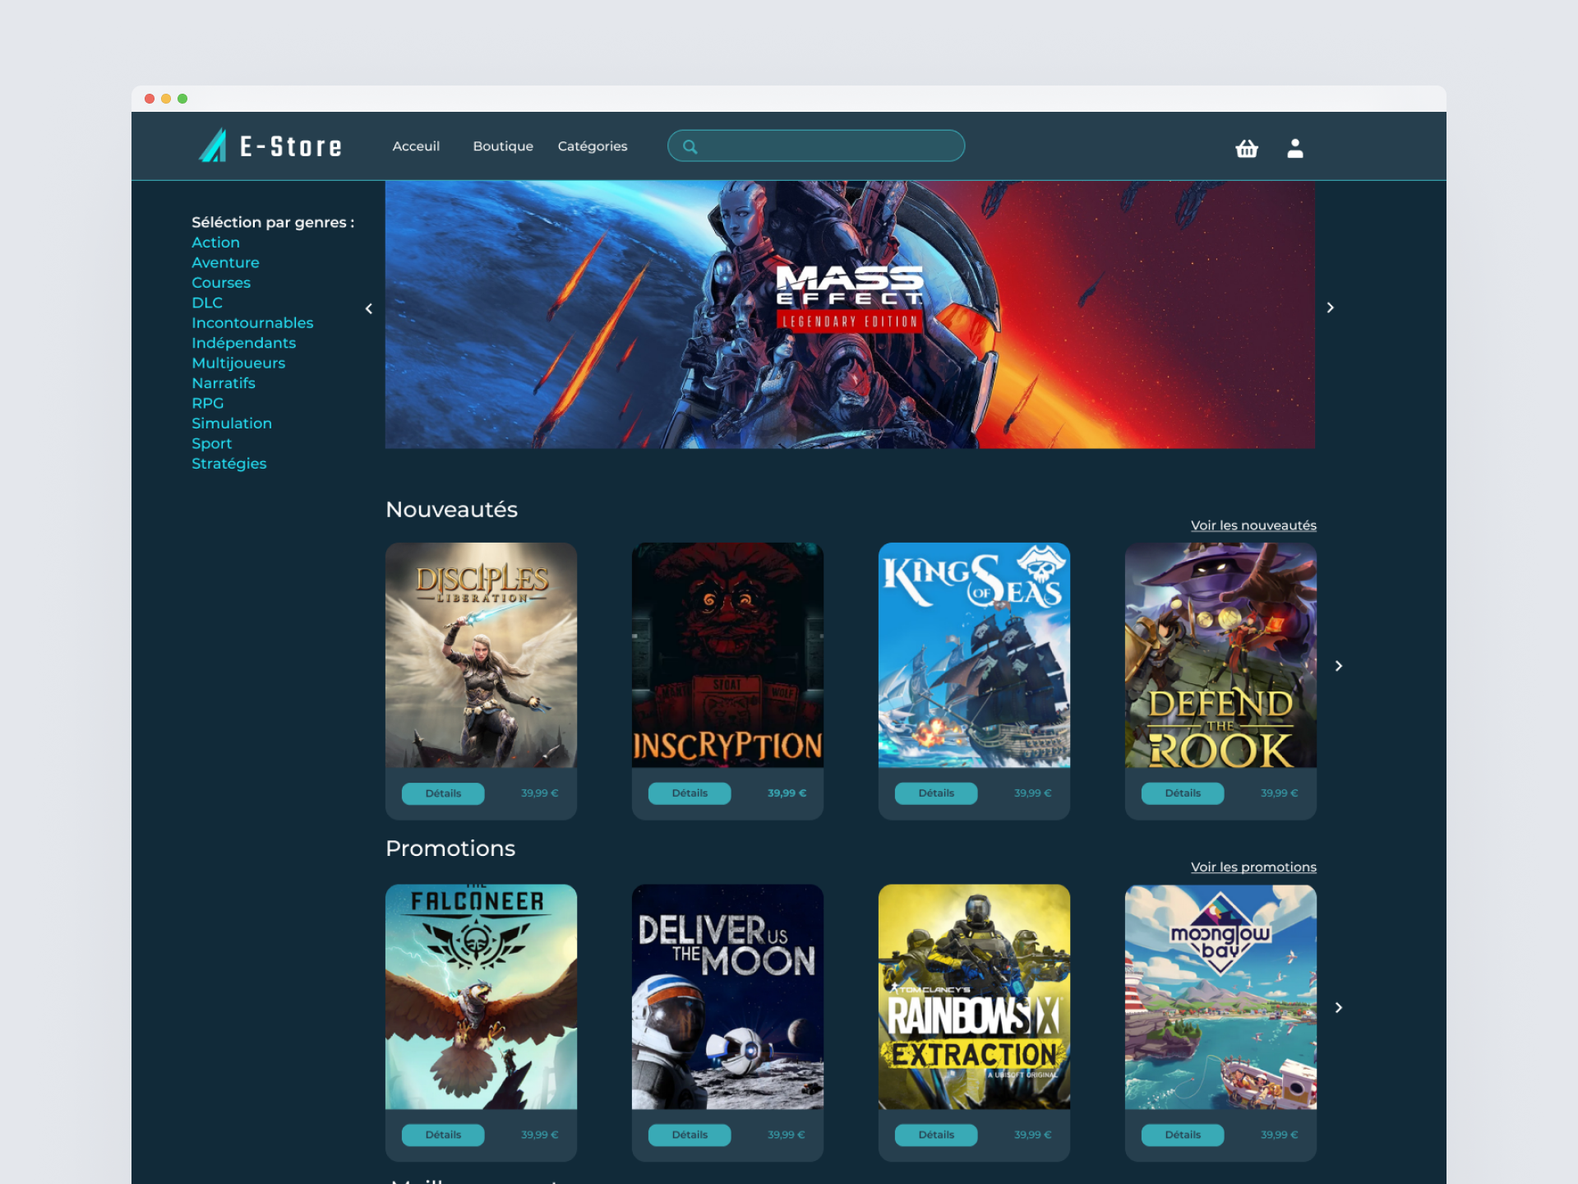
Task: Open the Rainbow Six Extraction cover
Action: click(974, 997)
